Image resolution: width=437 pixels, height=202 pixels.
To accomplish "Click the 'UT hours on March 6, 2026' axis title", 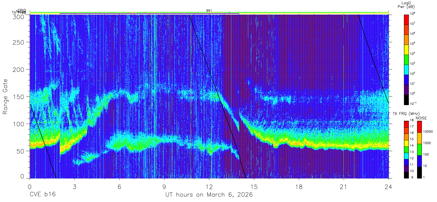I will [x=209, y=195].
